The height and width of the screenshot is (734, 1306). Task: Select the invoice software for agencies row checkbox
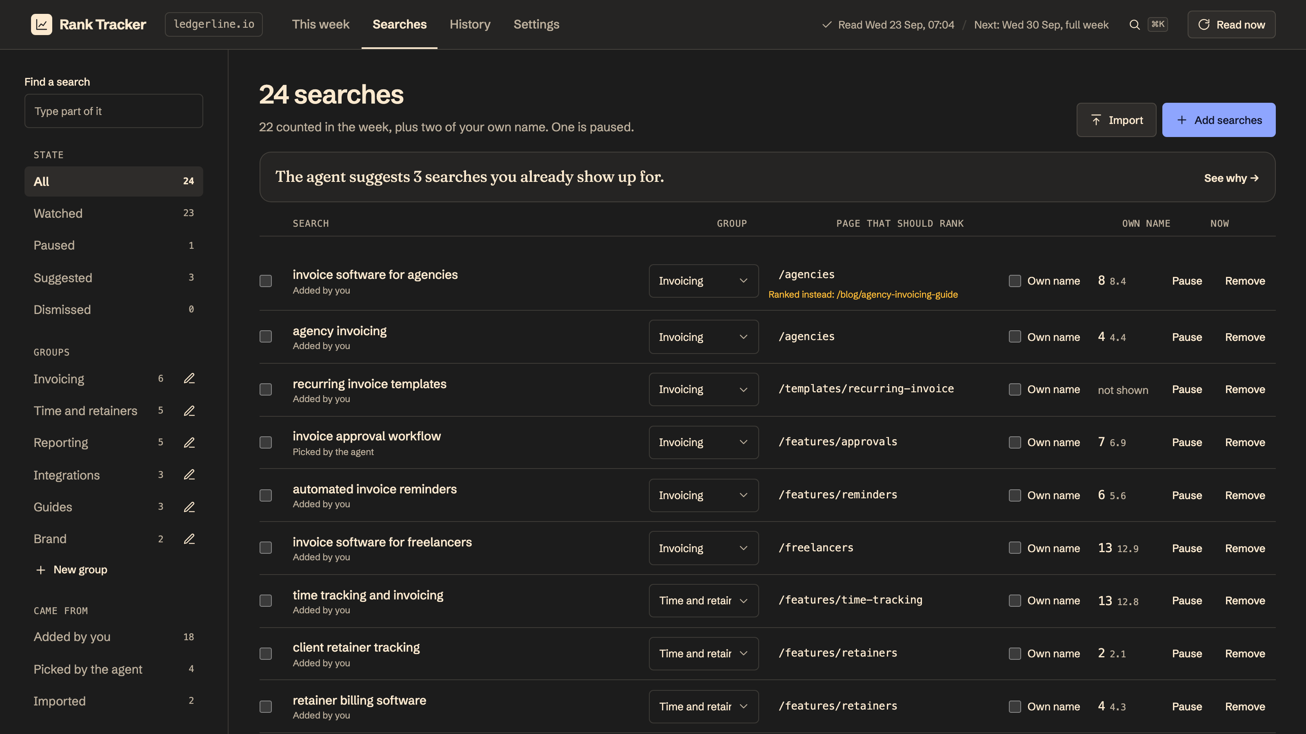point(266,281)
